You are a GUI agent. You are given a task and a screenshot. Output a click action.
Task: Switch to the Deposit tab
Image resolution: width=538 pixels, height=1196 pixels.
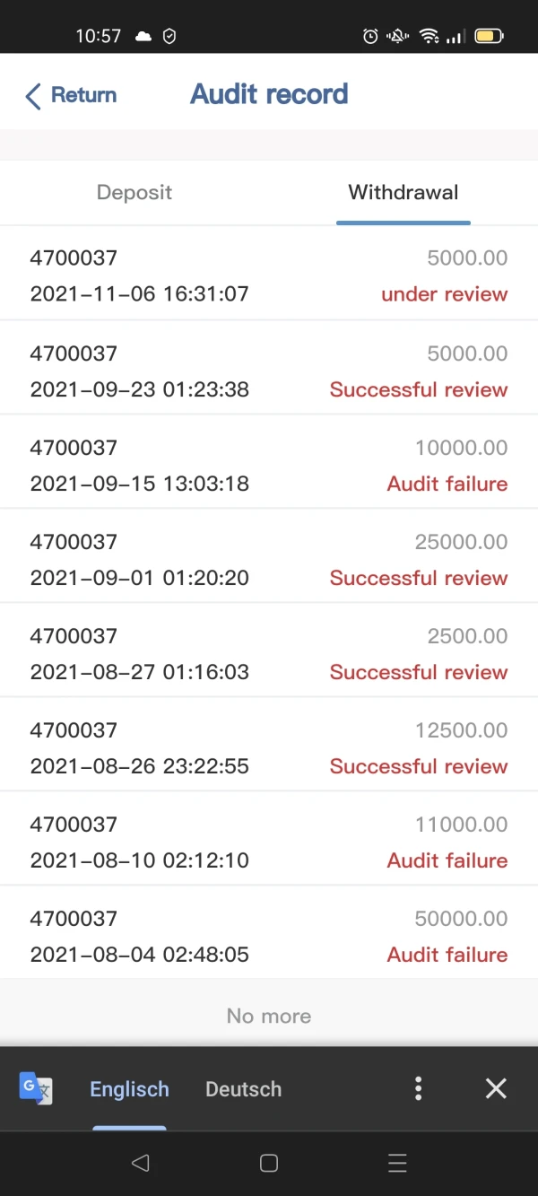click(134, 192)
